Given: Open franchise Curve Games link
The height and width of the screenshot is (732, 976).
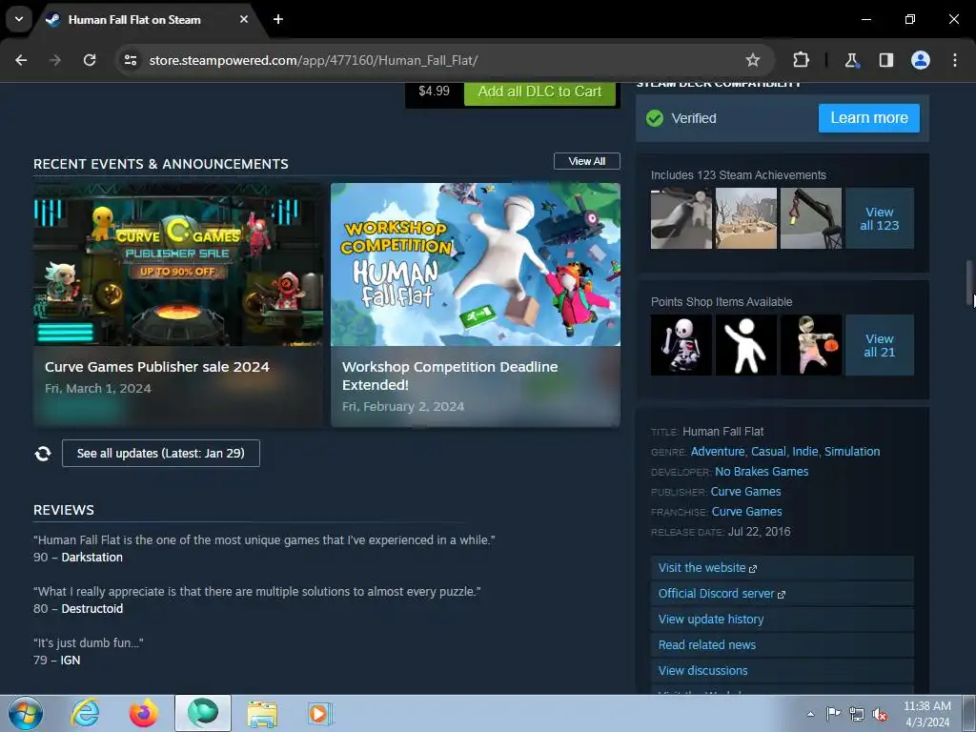Looking at the screenshot, I should tap(746, 511).
